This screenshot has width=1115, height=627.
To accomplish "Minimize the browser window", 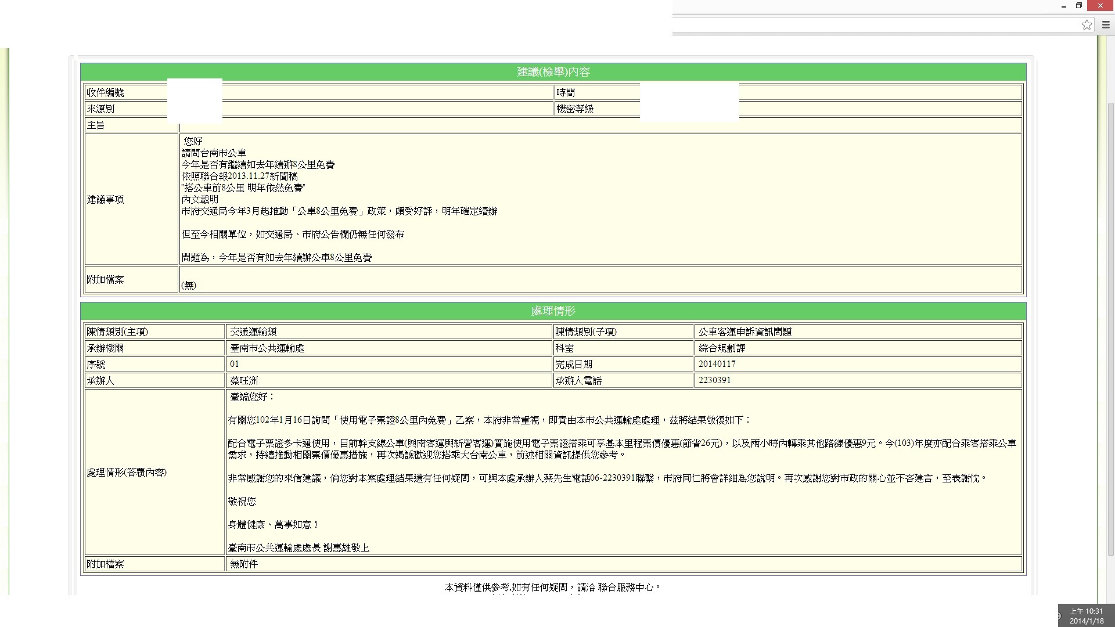I will click(x=1064, y=6).
